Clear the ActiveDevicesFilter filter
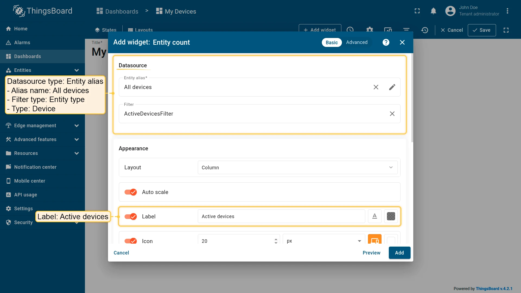 [x=392, y=114]
